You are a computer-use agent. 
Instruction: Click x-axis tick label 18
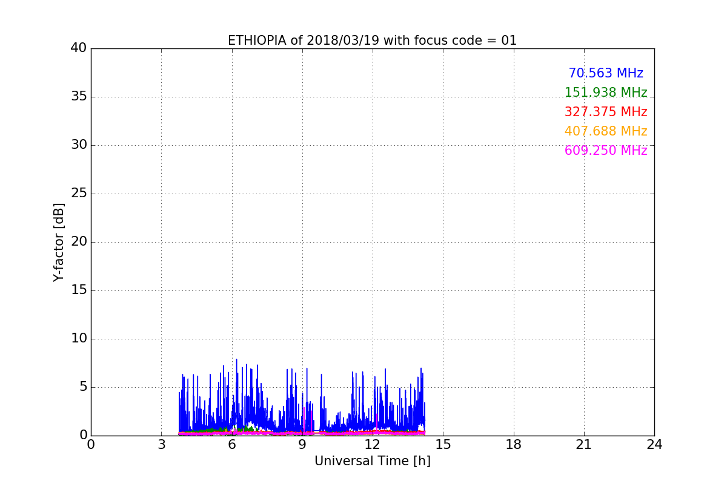coord(514,445)
